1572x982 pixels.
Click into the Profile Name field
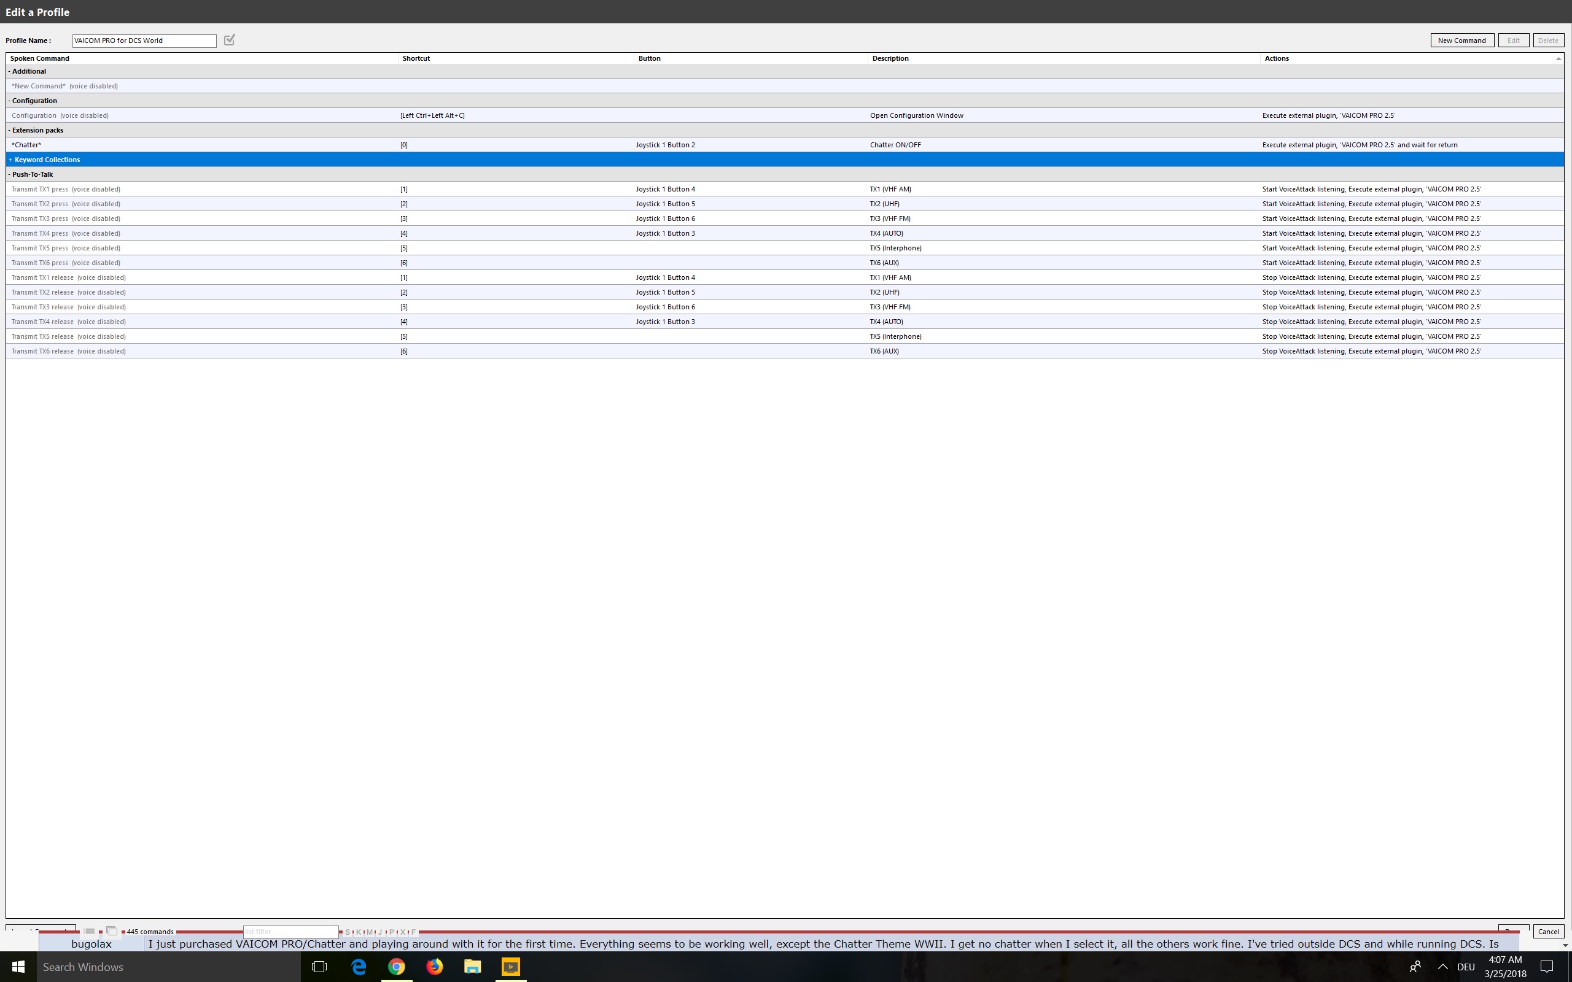(x=144, y=41)
